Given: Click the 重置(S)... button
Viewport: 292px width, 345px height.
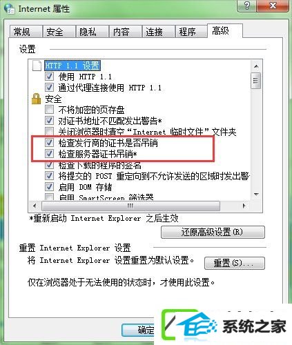Looking at the screenshot, I should point(235,263).
